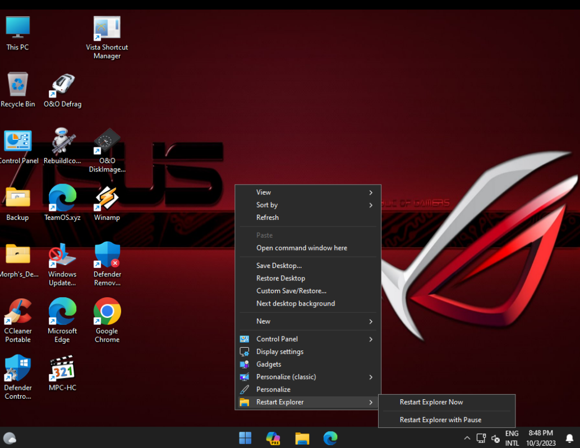Select Save Desktop... from the menu

pyautogui.click(x=308, y=265)
